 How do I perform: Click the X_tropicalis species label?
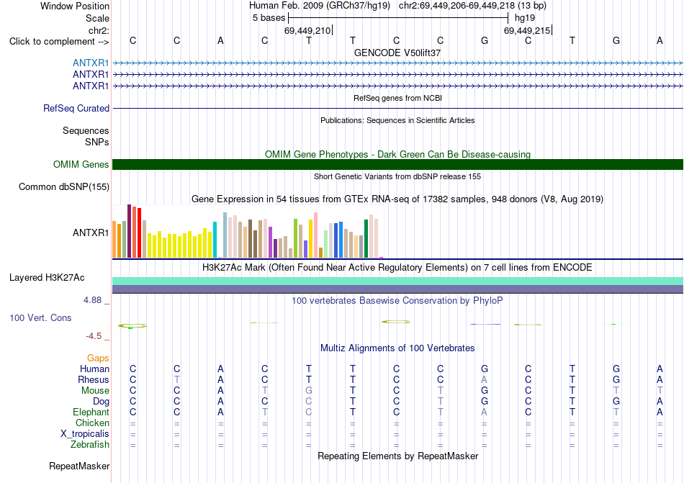click(x=85, y=434)
